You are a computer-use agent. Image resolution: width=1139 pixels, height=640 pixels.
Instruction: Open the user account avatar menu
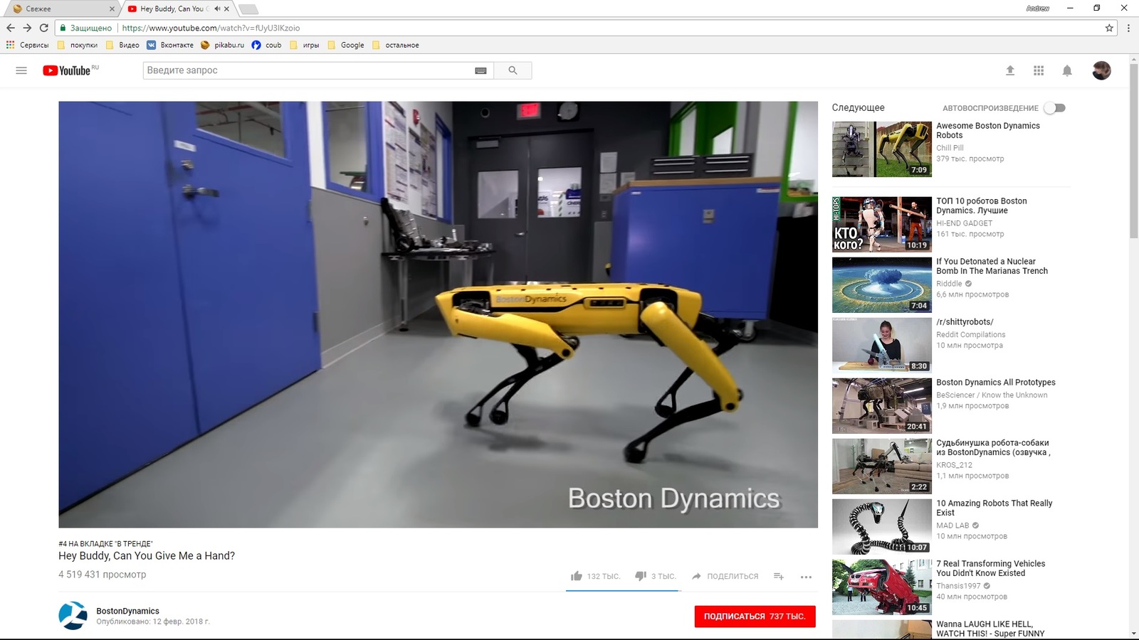(1101, 70)
